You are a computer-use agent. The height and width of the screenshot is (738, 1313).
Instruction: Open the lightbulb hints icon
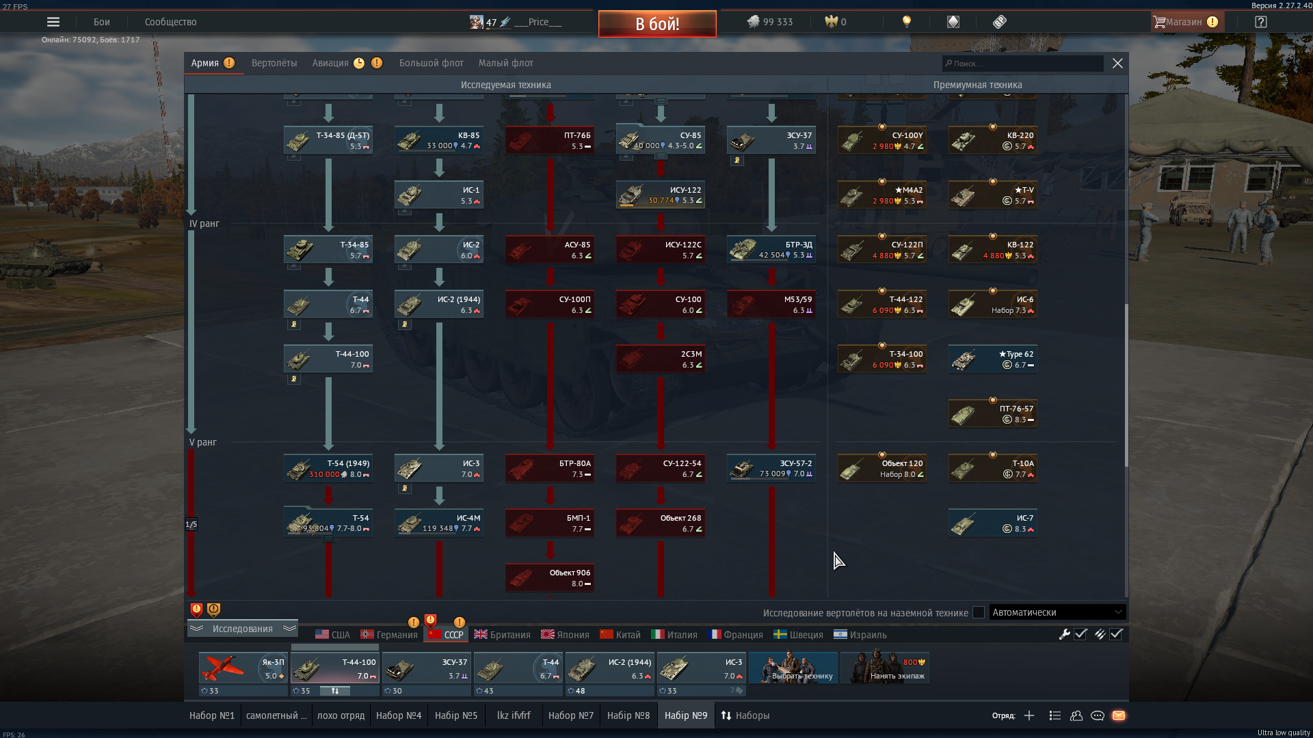pyautogui.click(x=907, y=22)
